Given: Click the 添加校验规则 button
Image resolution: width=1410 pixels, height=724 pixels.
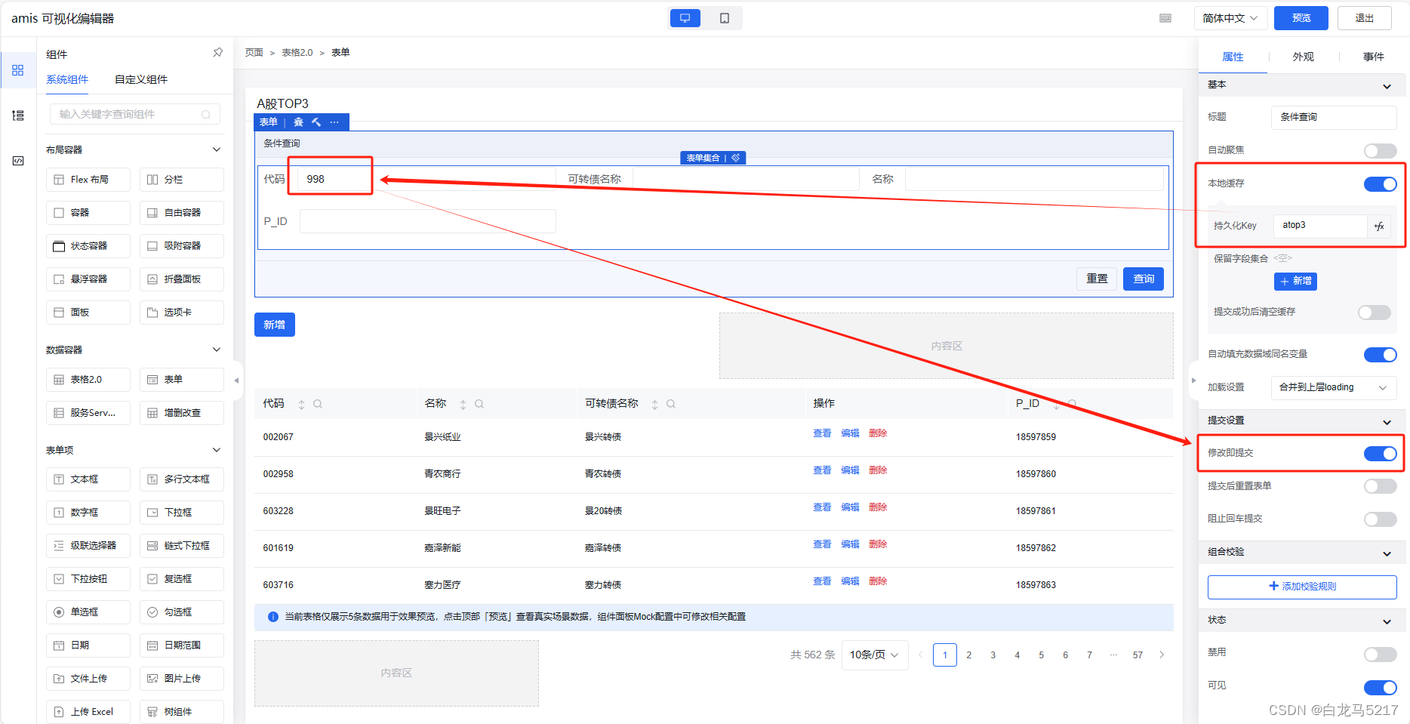Looking at the screenshot, I should (x=1302, y=587).
